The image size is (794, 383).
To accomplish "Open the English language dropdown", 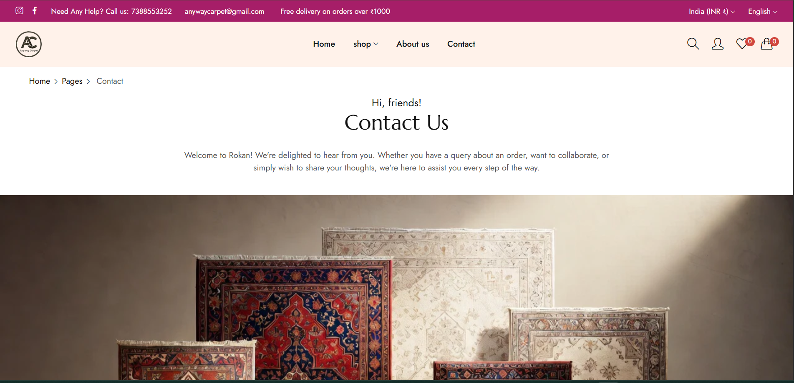I will pos(762,11).
